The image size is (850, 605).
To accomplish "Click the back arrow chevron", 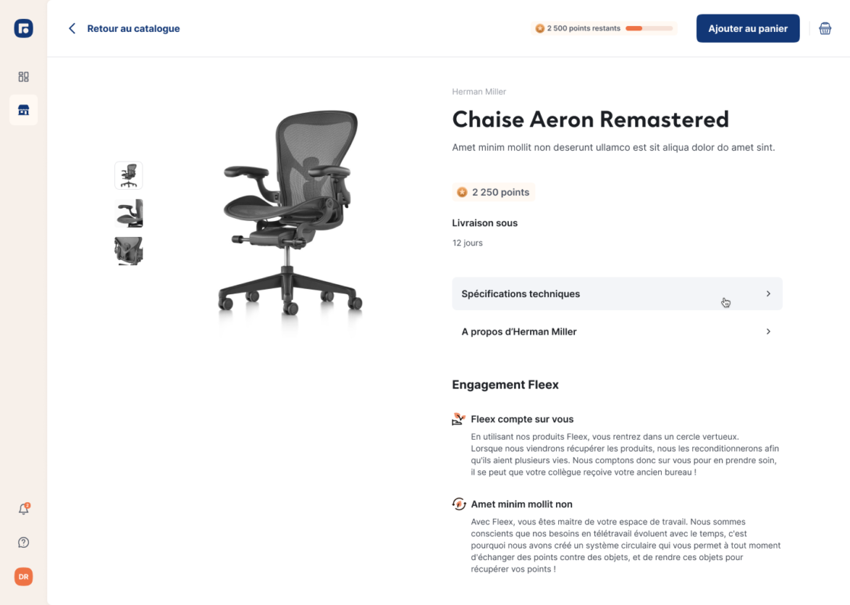I will coord(72,29).
